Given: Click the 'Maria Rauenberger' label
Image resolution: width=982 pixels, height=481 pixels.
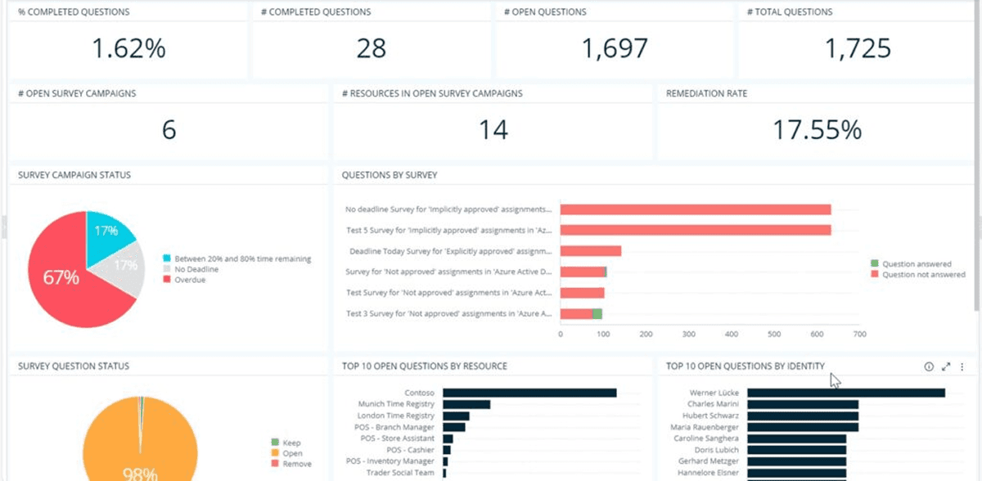Looking at the screenshot, I should (x=705, y=427).
